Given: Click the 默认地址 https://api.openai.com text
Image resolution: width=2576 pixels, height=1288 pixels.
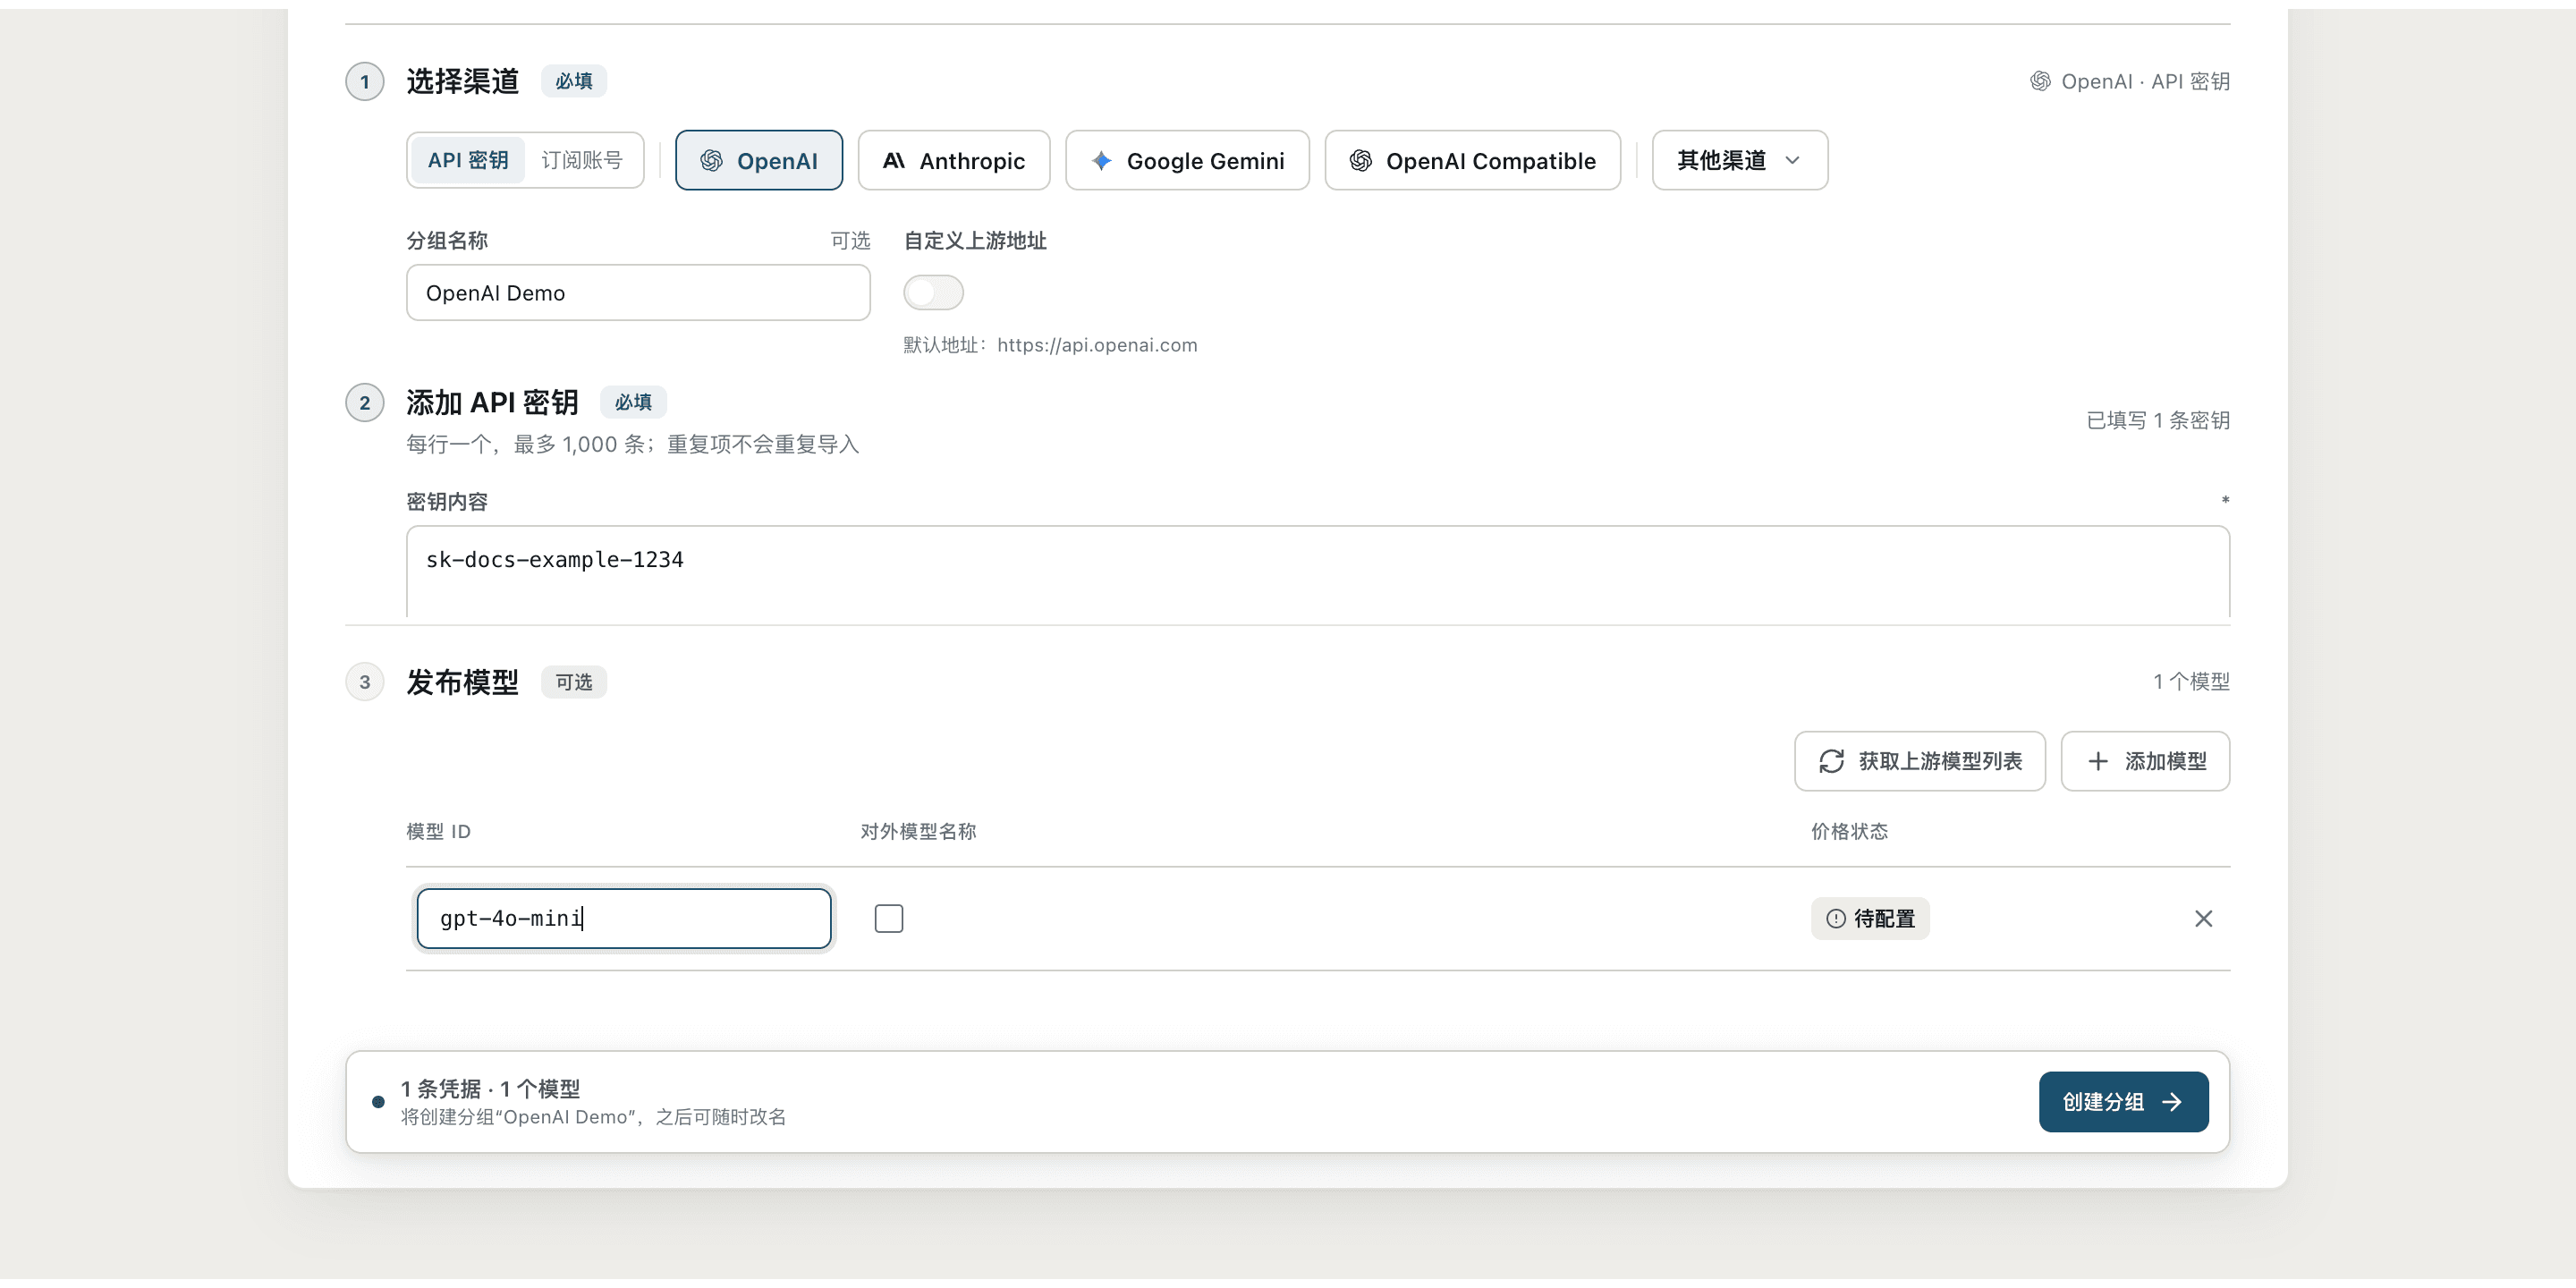Looking at the screenshot, I should (1050, 345).
